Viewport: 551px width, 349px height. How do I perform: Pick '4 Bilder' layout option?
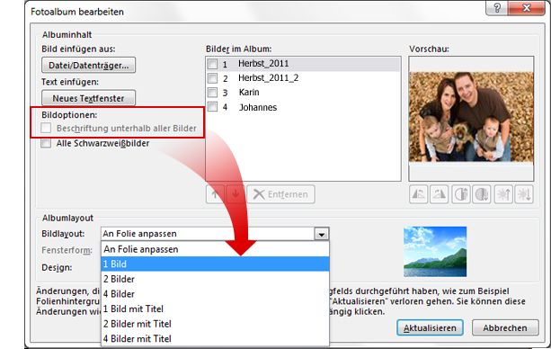pos(215,294)
